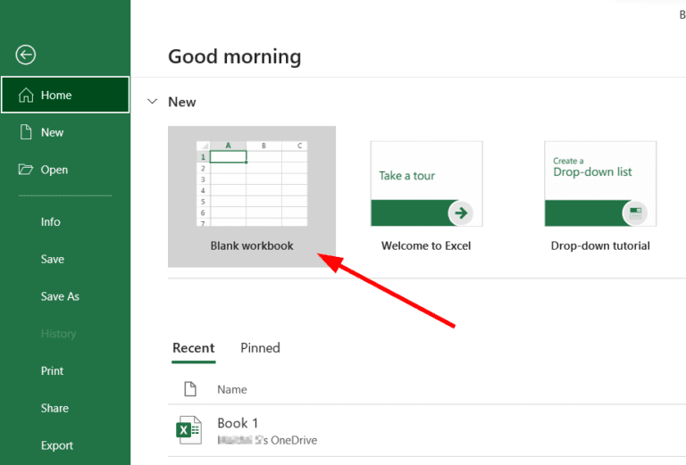The width and height of the screenshot is (686, 465).
Task: Click the Excel file icon beside Book 1
Action: 188,430
